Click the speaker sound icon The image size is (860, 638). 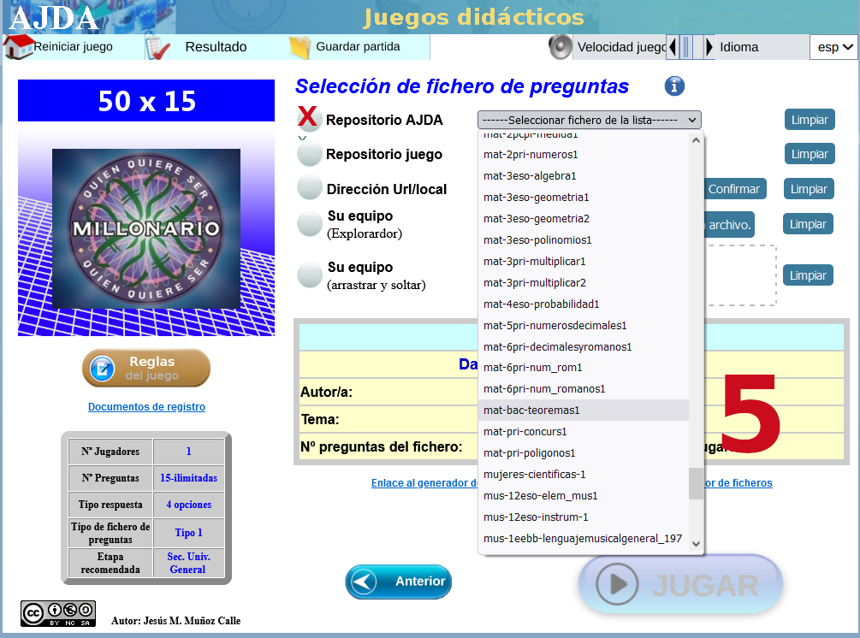click(x=560, y=47)
